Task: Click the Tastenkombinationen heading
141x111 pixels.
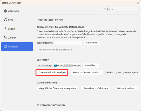Action: tap(51, 105)
